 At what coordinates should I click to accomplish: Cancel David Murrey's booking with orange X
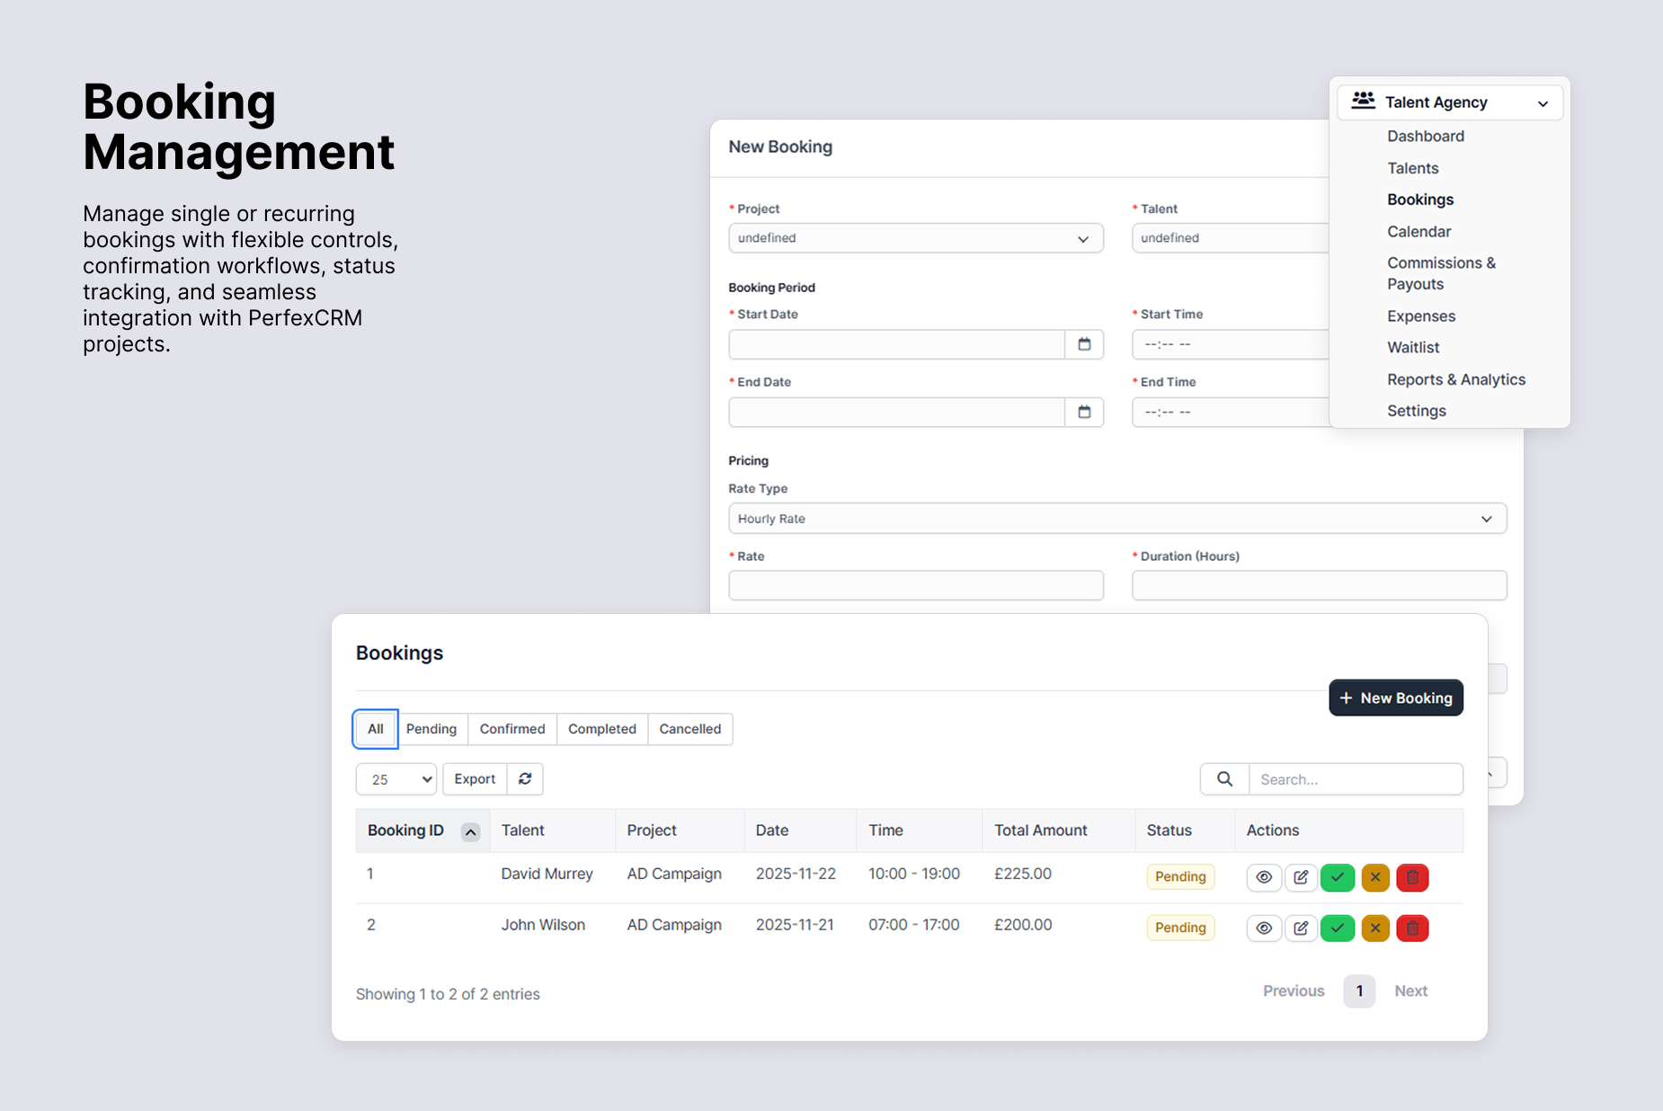coord(1375,877)
